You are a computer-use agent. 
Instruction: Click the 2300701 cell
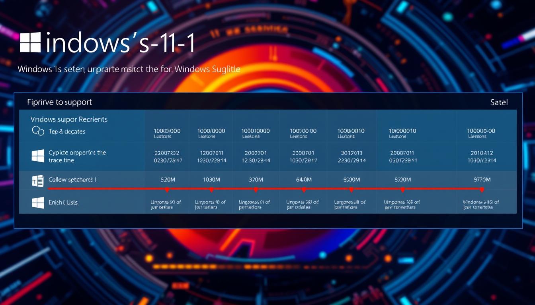point(304,152)
